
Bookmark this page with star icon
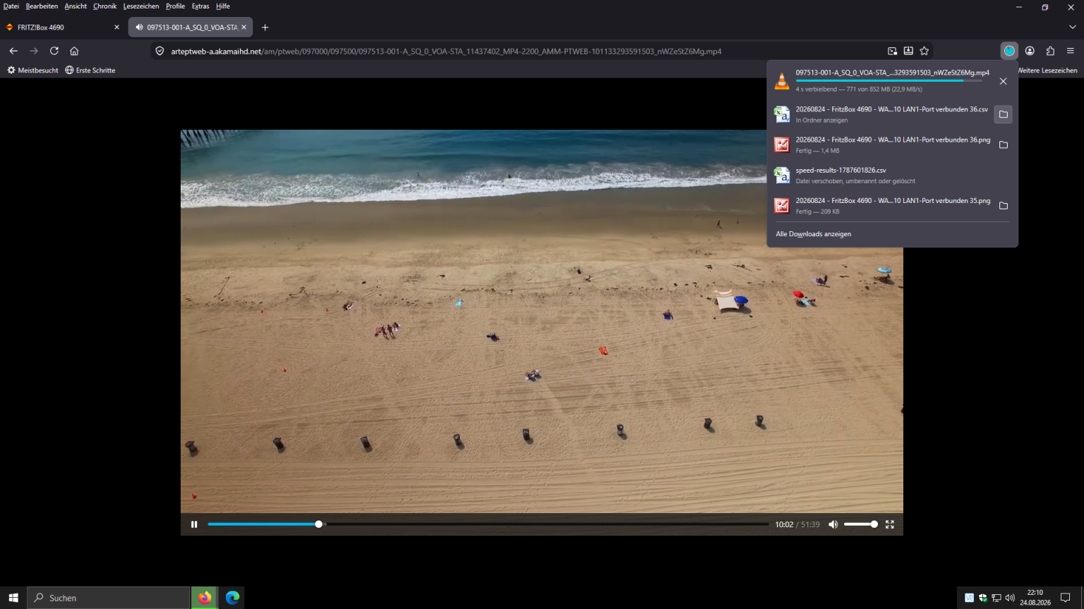[924, 51]
